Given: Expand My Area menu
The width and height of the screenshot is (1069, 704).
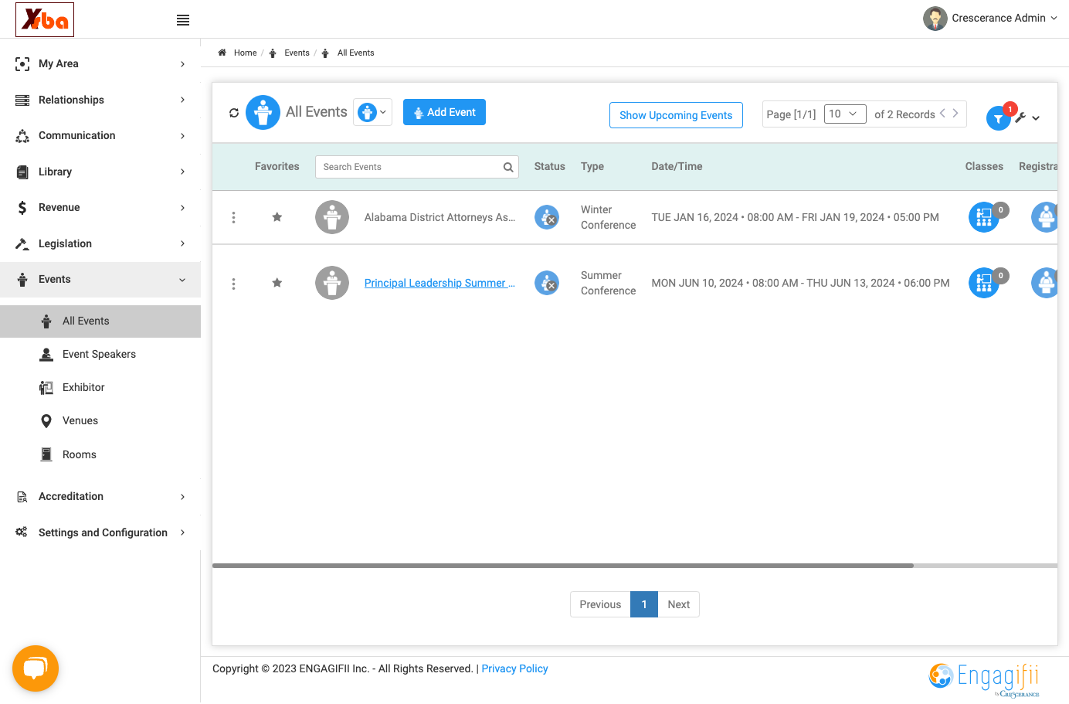Looking at the screenshot, I should 100,64.
